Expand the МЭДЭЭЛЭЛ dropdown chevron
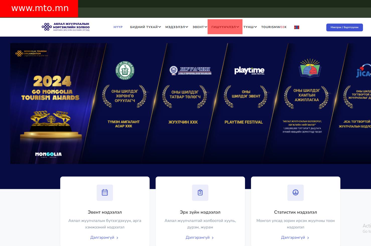Image resolution: width=371 pixels, height=246 pixels. [x=187, y=27]
